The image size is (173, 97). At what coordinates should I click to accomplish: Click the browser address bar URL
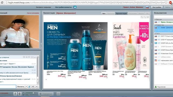86,2
